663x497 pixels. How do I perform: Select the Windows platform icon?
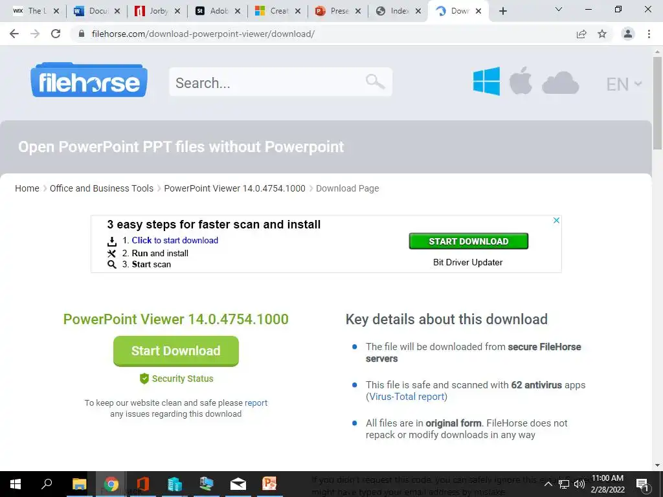[486, 81]
